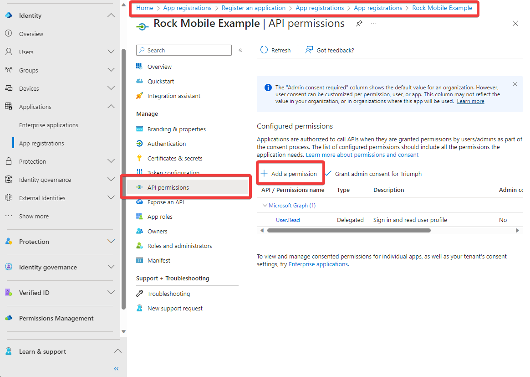Image resolution: width=530 pixels, height=377 pixels.
Task: Open the ellipsis more options next to title
Action: [373, 23]
